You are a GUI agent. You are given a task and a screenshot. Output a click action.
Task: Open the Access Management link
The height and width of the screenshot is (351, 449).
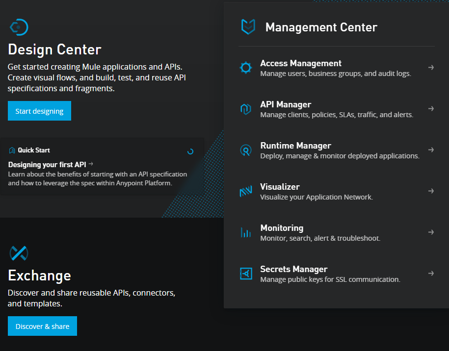point(301,63)
